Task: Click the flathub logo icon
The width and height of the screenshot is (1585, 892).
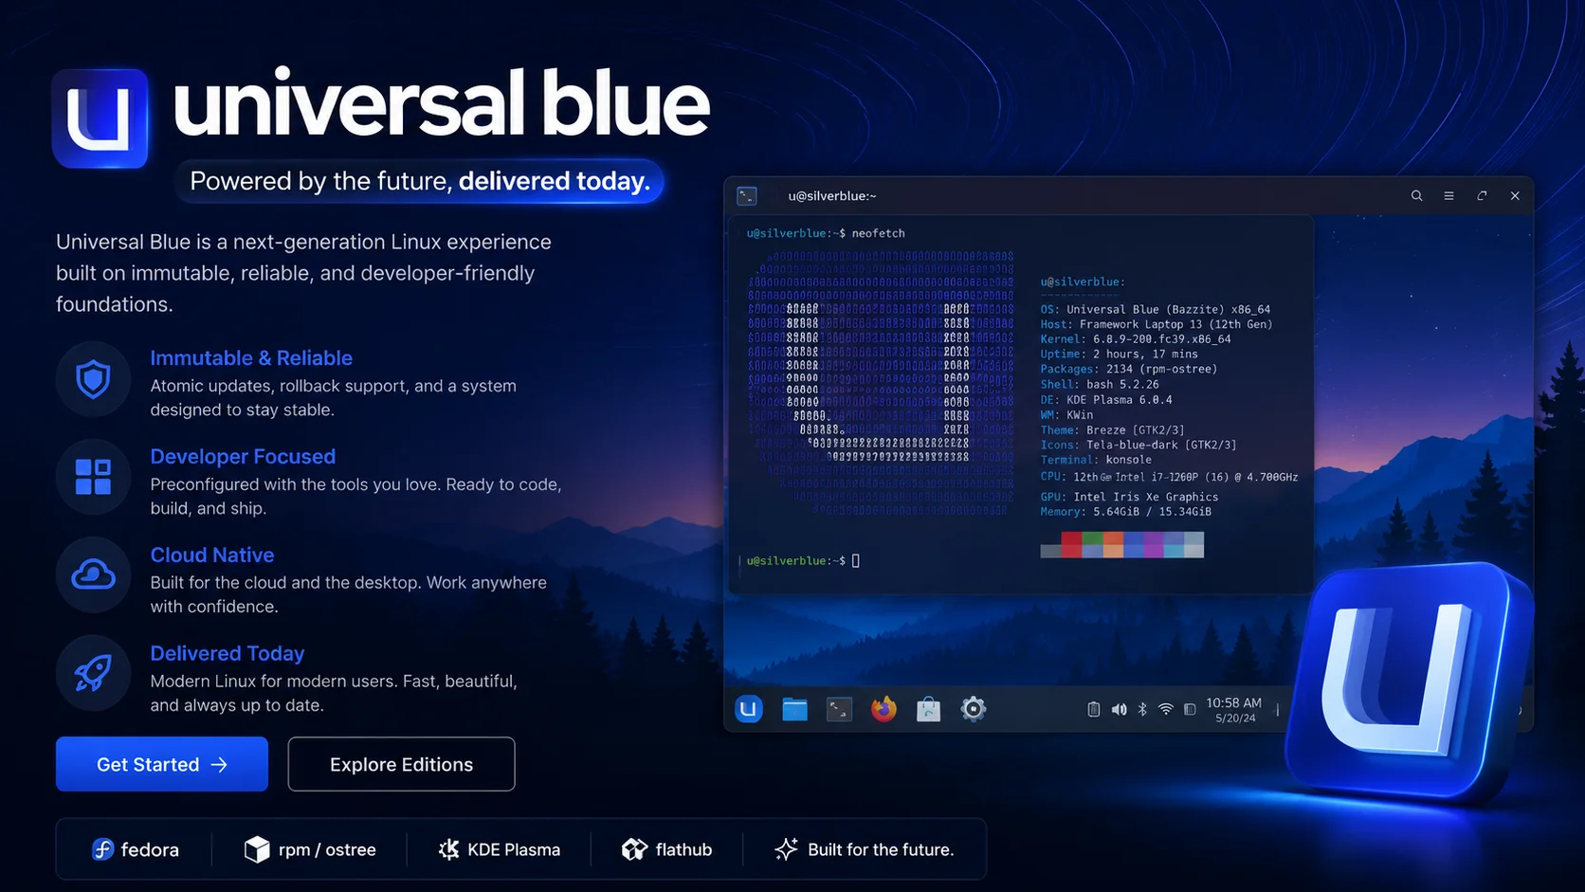Action: point(634,849)
